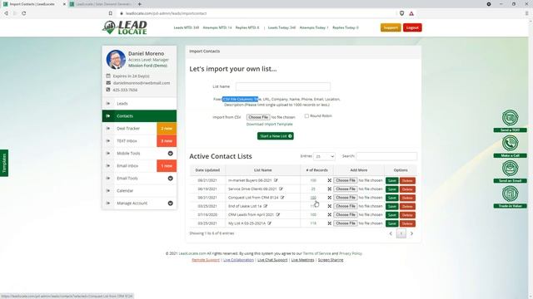This screenshot has width=533, height=299.
Task: Open the Screen Sharing footer link
Action: [331, 260]
